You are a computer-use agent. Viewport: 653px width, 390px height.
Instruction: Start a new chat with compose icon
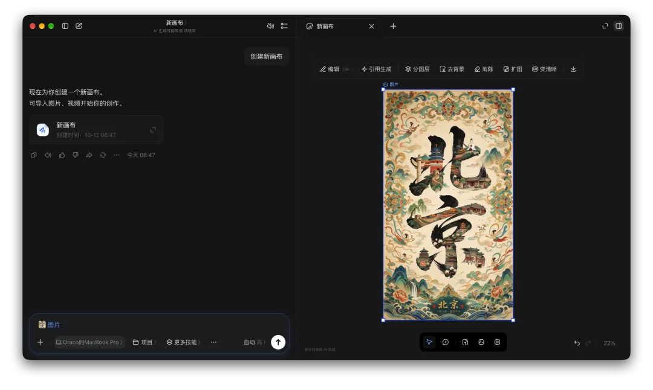coord(79,26)
